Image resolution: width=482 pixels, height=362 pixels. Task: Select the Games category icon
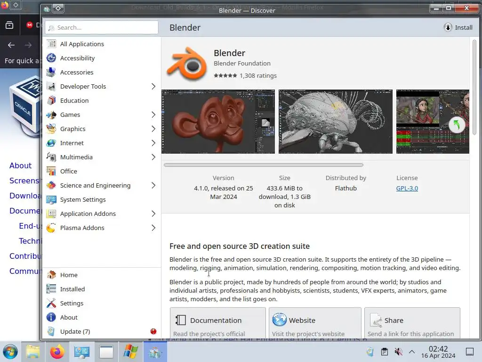[x=51, y=115]
